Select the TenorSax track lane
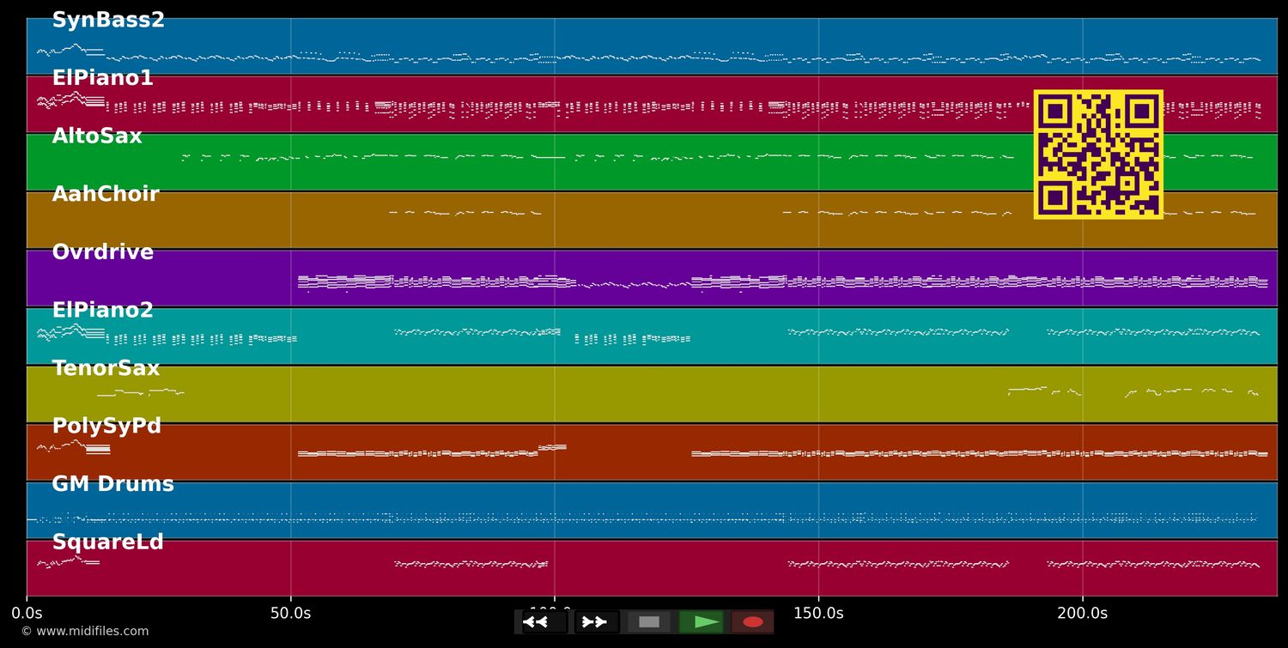Image resolution: width=1288 pixels, height=648 pixels. click(652, 394)
